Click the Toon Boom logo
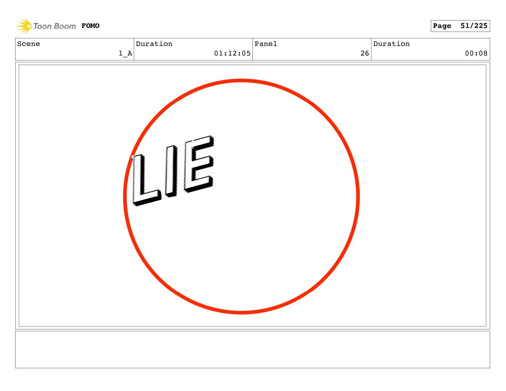The image size is (506, 391). (46, 26)
